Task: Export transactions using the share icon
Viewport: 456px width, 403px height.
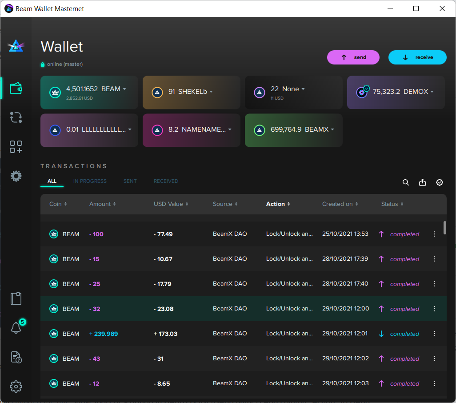Action: click(x=422, y=182)
